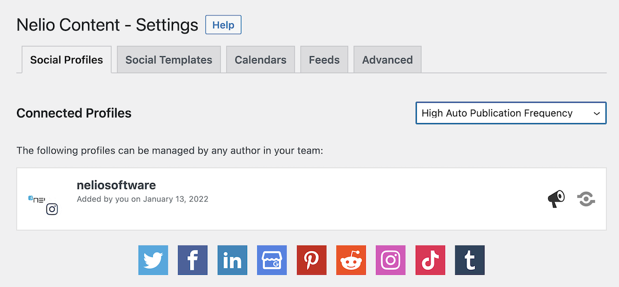Click the Help button
619x287 pixels.
coord(223,25)
